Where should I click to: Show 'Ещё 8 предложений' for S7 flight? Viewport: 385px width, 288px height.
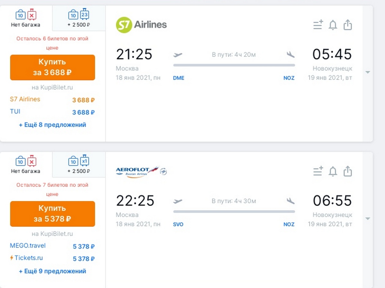(53, 125)
